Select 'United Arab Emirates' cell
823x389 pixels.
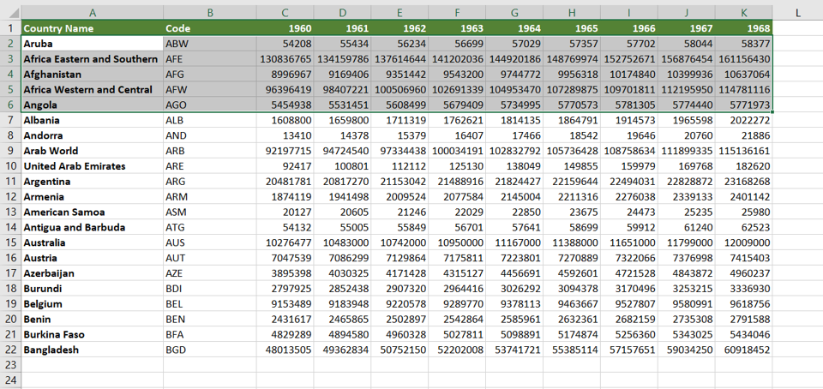coord(93,166)
